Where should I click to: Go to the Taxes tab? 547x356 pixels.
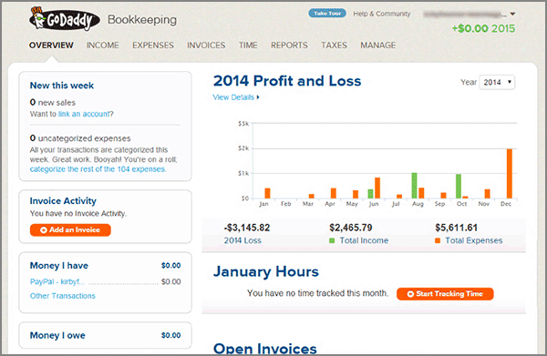334,46
